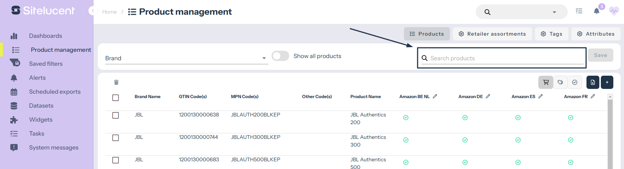
Task: Switch to the tags view icon
Action: coord(560,82)
